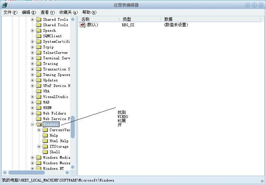Sort by the 数据 column header
This screenshot has width=266, height=185.
click(211, 19)
